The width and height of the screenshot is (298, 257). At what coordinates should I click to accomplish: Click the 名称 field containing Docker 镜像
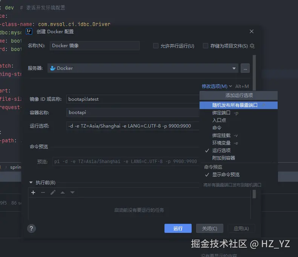(x=95, y=46)
